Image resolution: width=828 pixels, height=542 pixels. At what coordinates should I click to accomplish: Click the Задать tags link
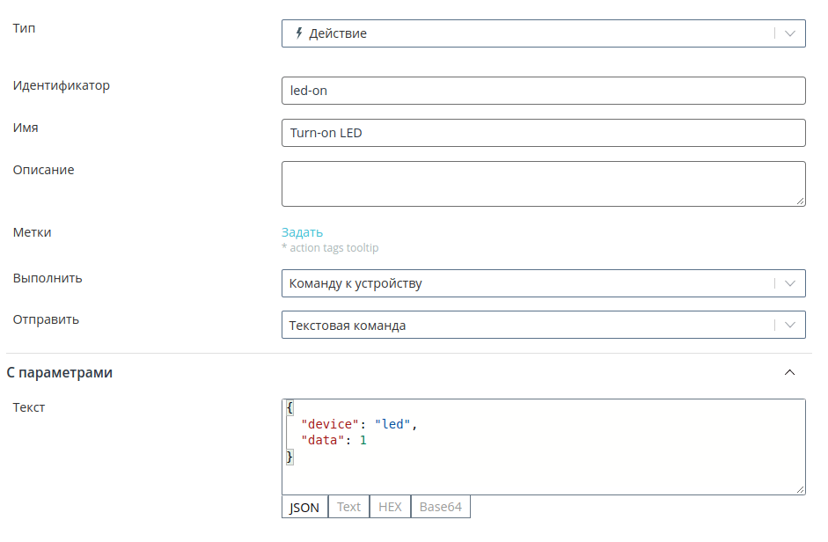302,232
